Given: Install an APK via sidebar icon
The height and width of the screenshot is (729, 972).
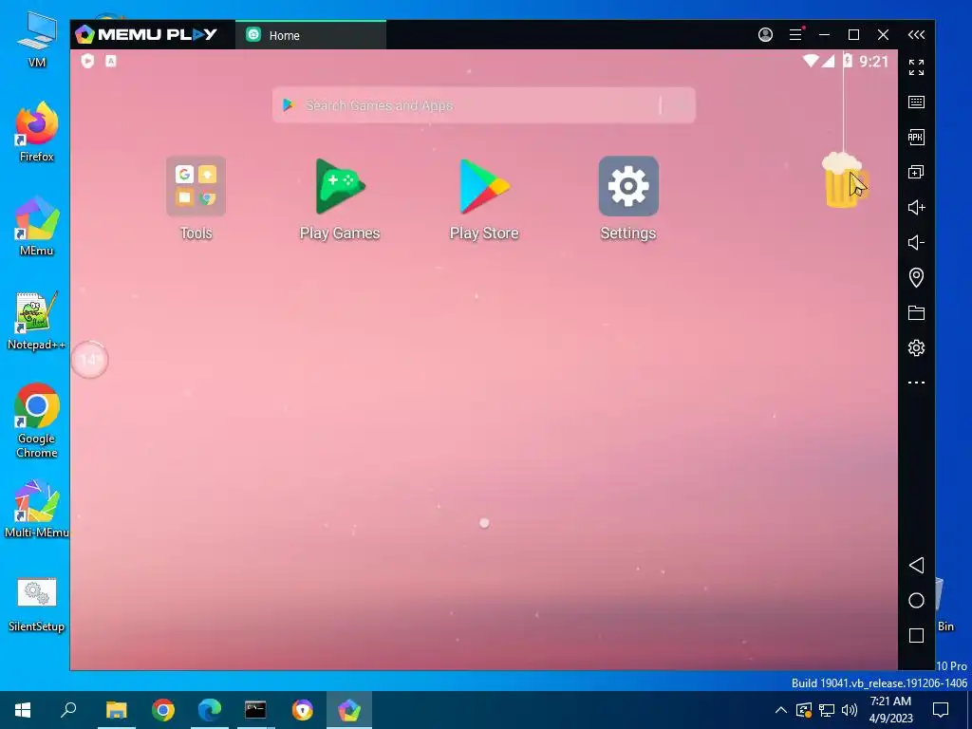Looking at the screenshot, I should pos(916,137).
